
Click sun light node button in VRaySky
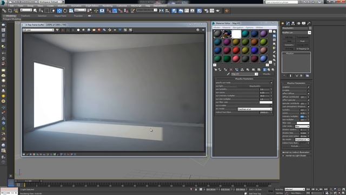pos(255,86)
